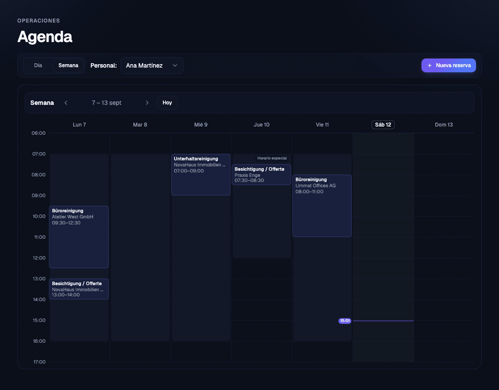Switch to Semana view
The image size is (499, 390).
tap(68, 65)
